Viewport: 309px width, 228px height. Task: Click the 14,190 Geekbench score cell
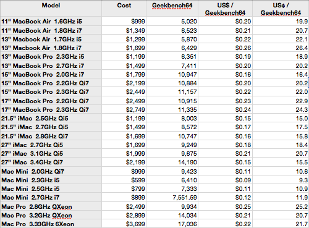click(x=172, y=162)
